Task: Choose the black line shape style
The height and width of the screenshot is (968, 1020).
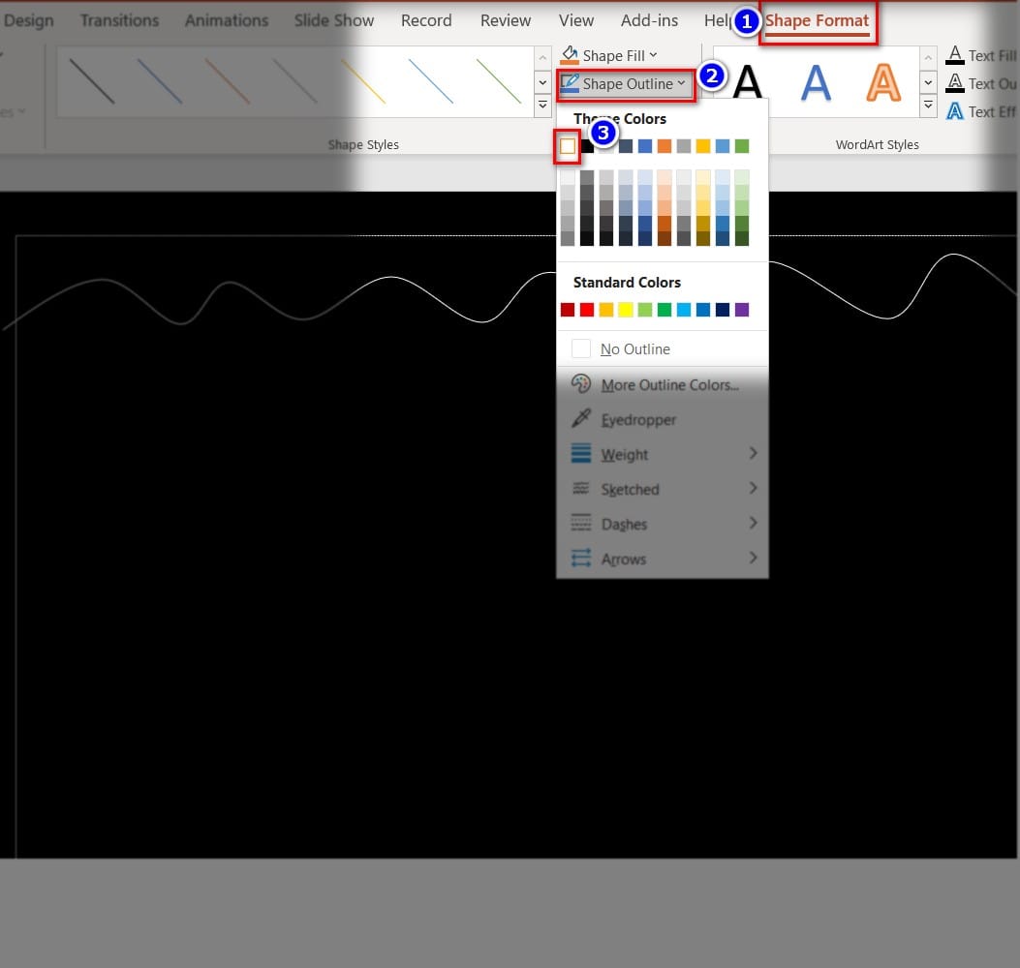Action: coord(92,81)
